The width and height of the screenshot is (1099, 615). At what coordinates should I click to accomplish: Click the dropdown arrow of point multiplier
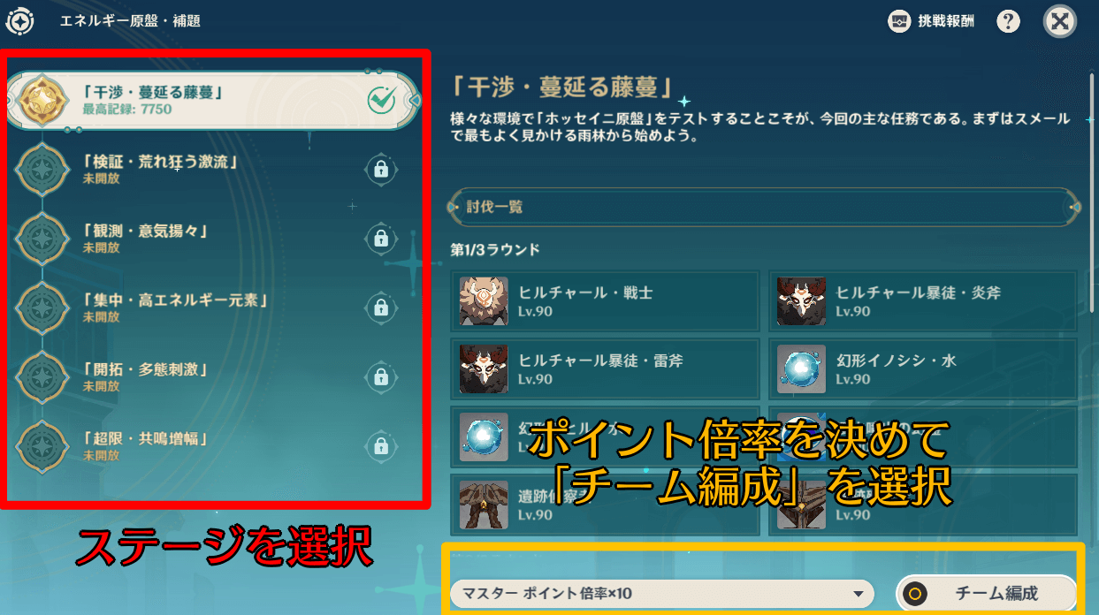[856, 595]
